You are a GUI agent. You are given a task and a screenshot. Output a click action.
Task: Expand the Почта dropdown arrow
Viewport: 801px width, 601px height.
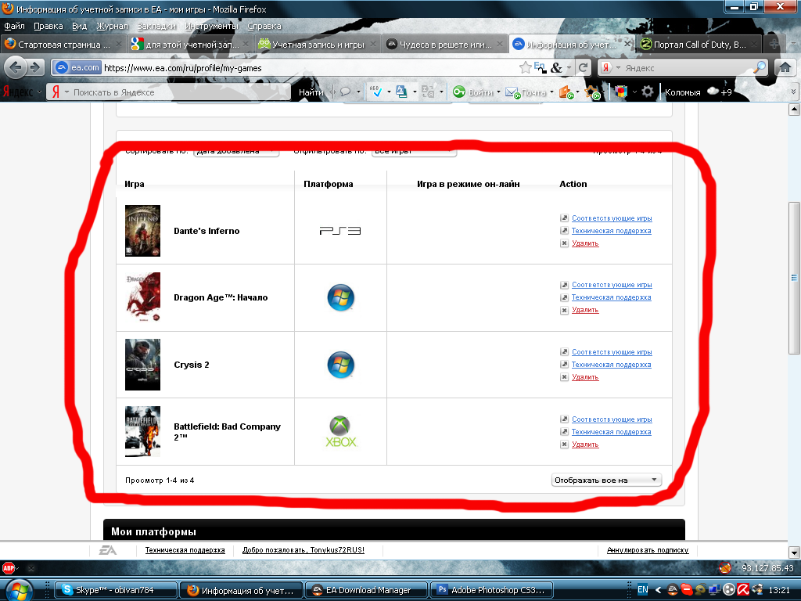click(x=551, y=92)
